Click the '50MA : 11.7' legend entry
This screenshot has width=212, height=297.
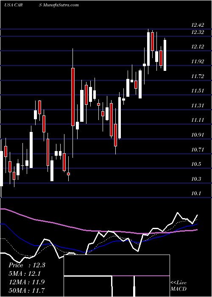coord(27,290)
